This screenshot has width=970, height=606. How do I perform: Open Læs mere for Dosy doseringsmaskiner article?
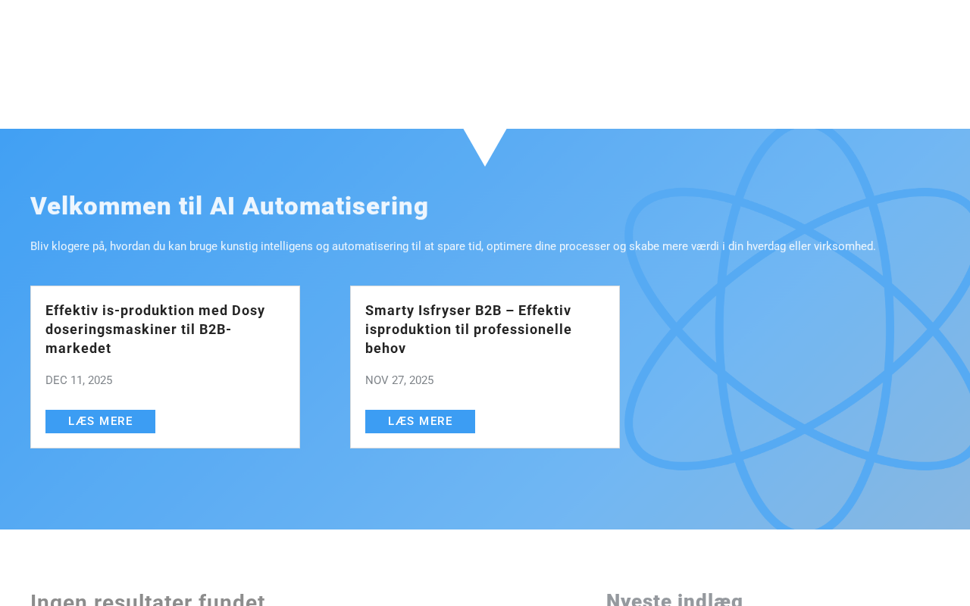pos(100,421)
